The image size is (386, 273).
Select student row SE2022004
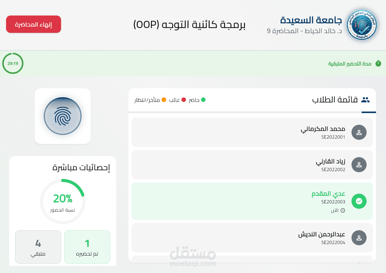[252, 238]
